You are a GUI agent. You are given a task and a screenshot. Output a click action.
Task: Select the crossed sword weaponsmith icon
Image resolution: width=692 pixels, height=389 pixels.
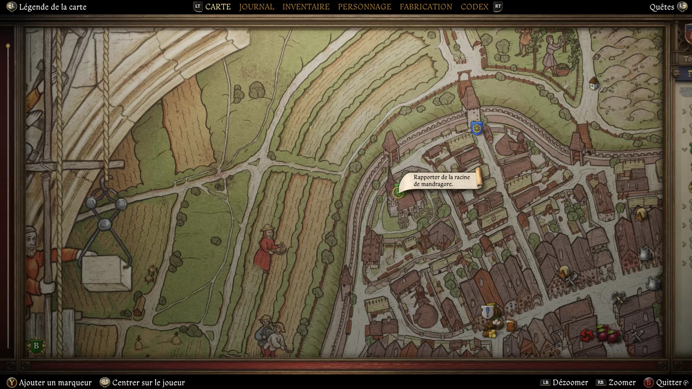636,335
